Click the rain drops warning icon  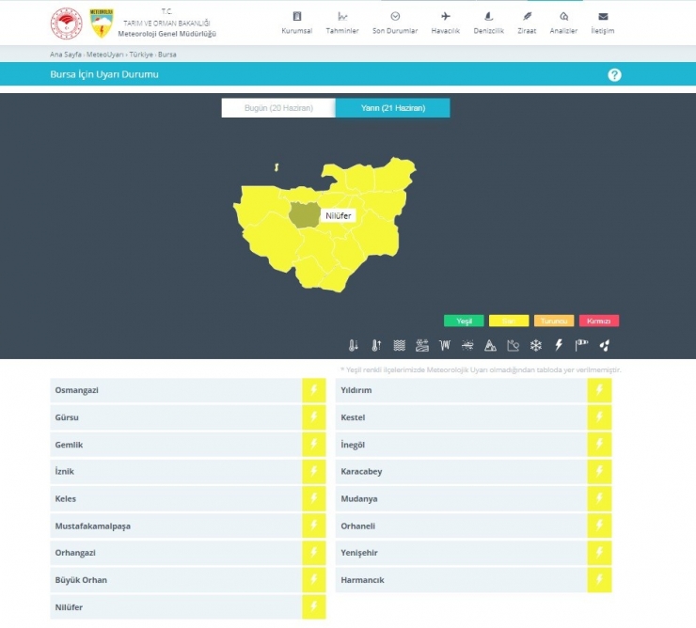tap(604, 345)
